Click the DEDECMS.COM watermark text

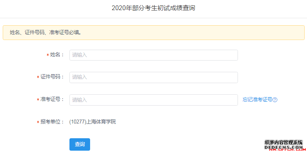tap(284, 147)
